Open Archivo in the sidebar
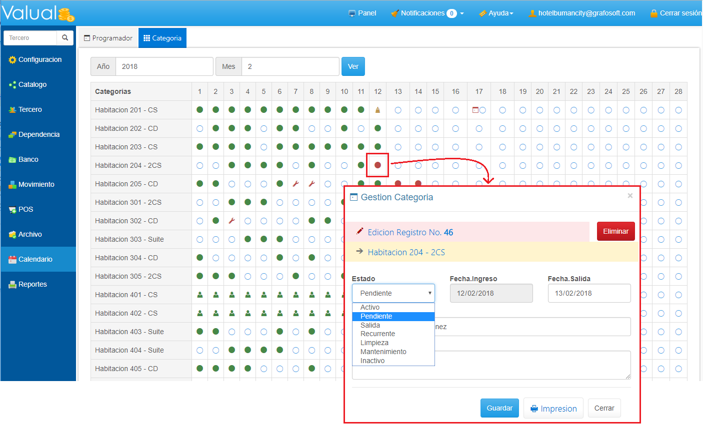 click(x=25, y=234)
